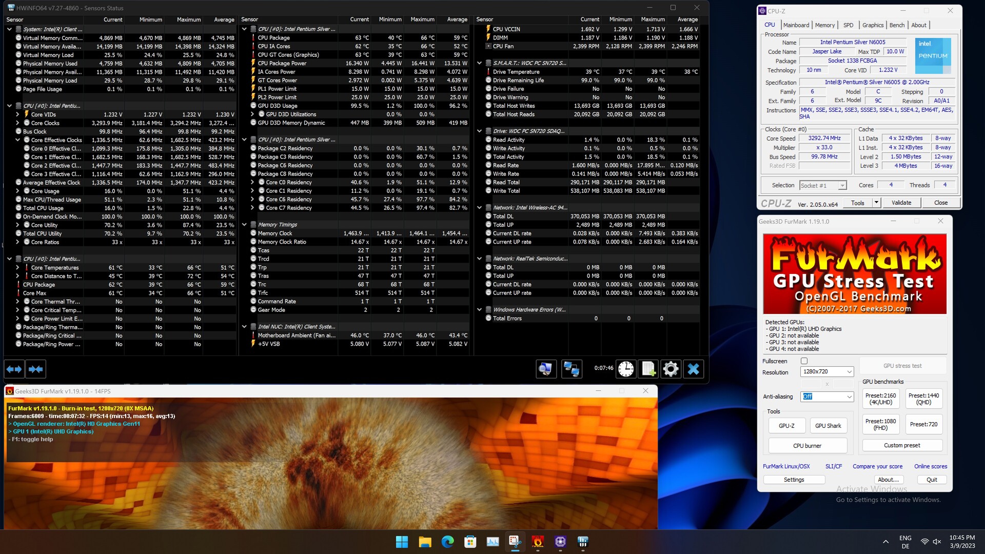Click HWiNFO collapse columns arrows icon

click(x=36, y=369)
